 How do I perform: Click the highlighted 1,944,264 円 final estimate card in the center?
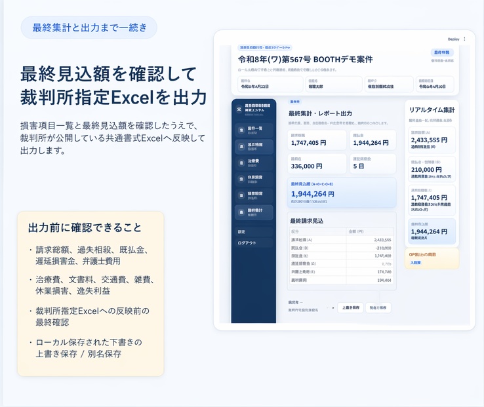click(x=342, y=192)
